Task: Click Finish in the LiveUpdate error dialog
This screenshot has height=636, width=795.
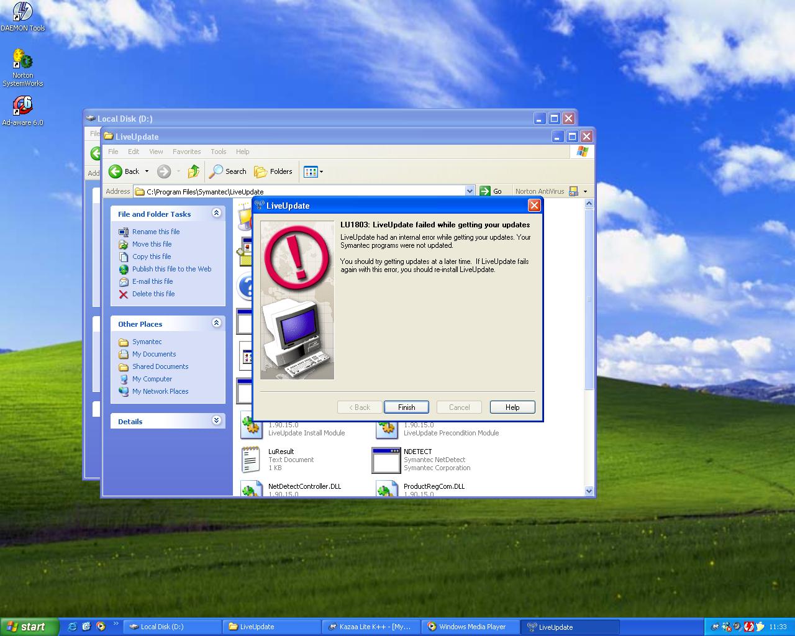Action: [x=406, y=407]
